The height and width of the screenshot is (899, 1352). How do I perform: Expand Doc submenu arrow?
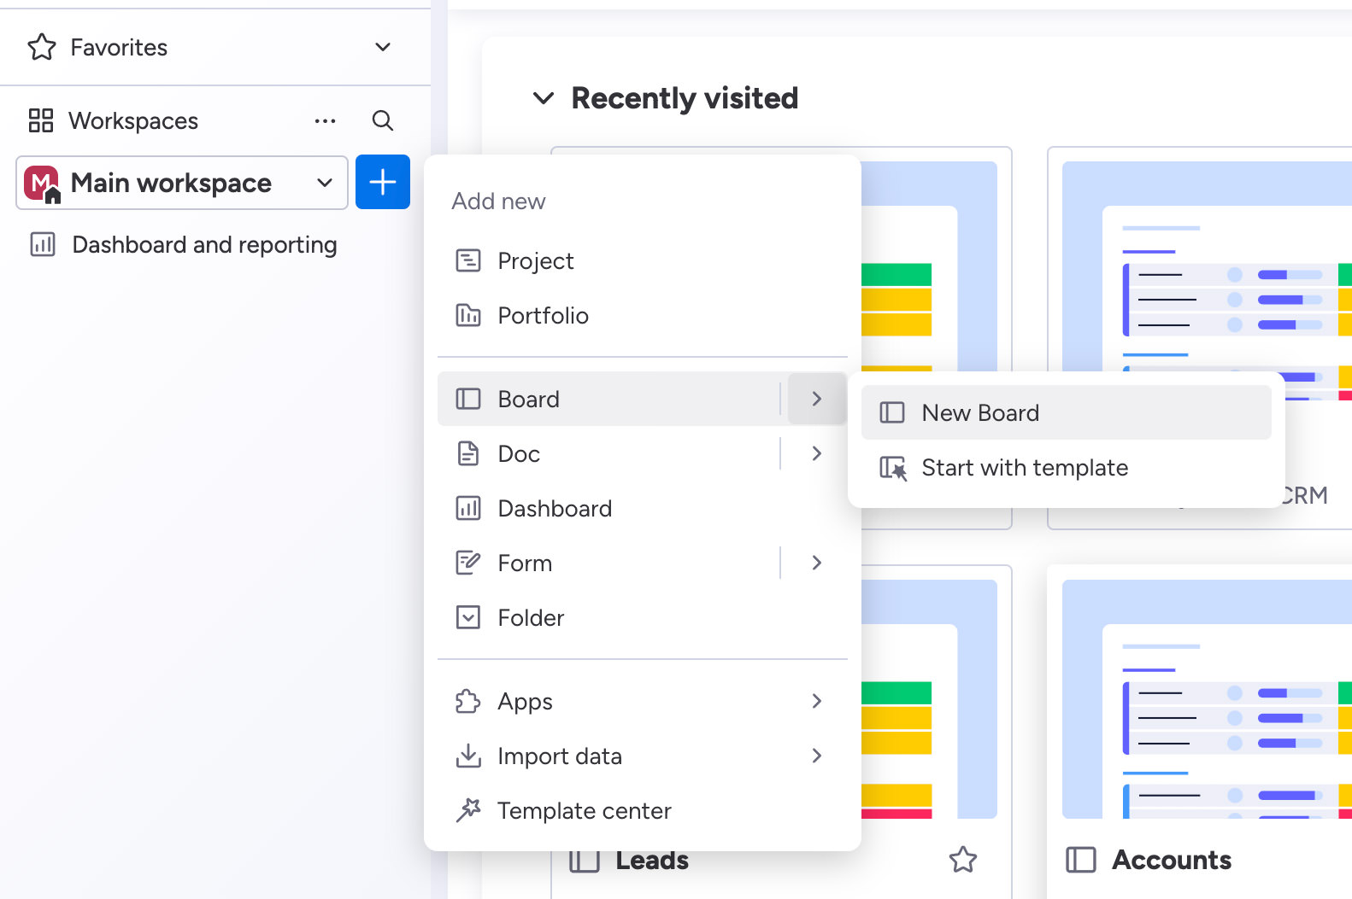(817, 453)
